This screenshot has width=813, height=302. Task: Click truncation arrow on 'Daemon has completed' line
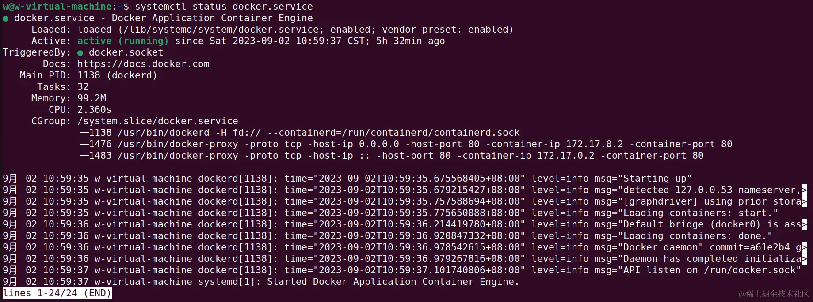point(804,259)
